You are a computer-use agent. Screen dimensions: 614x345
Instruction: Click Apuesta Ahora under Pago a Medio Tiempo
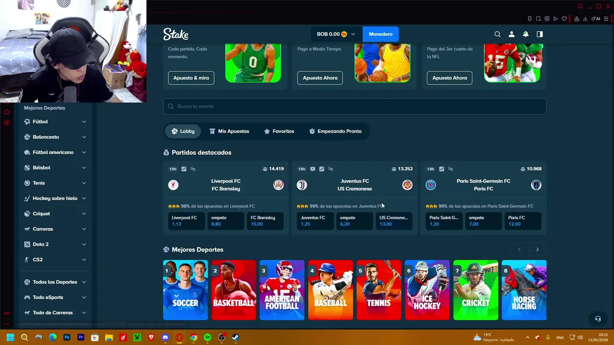coord(320,78)
